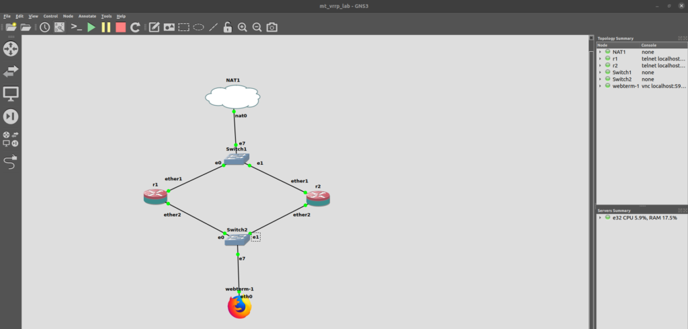Toggle the lock items padlock icon

(228, 28)
